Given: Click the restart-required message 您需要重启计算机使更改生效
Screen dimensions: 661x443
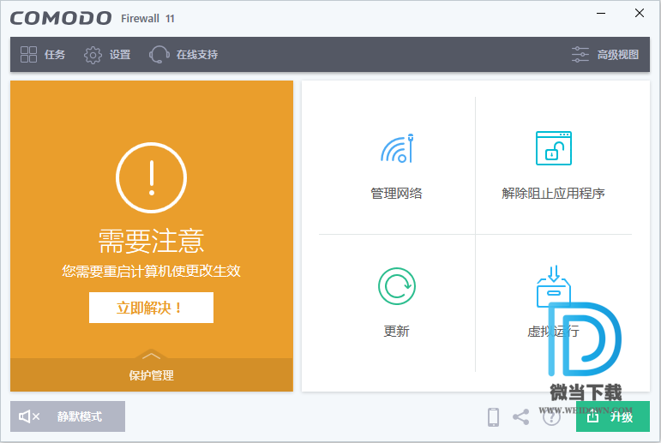Looking at the screenshot, I should [x=151, y=271].
